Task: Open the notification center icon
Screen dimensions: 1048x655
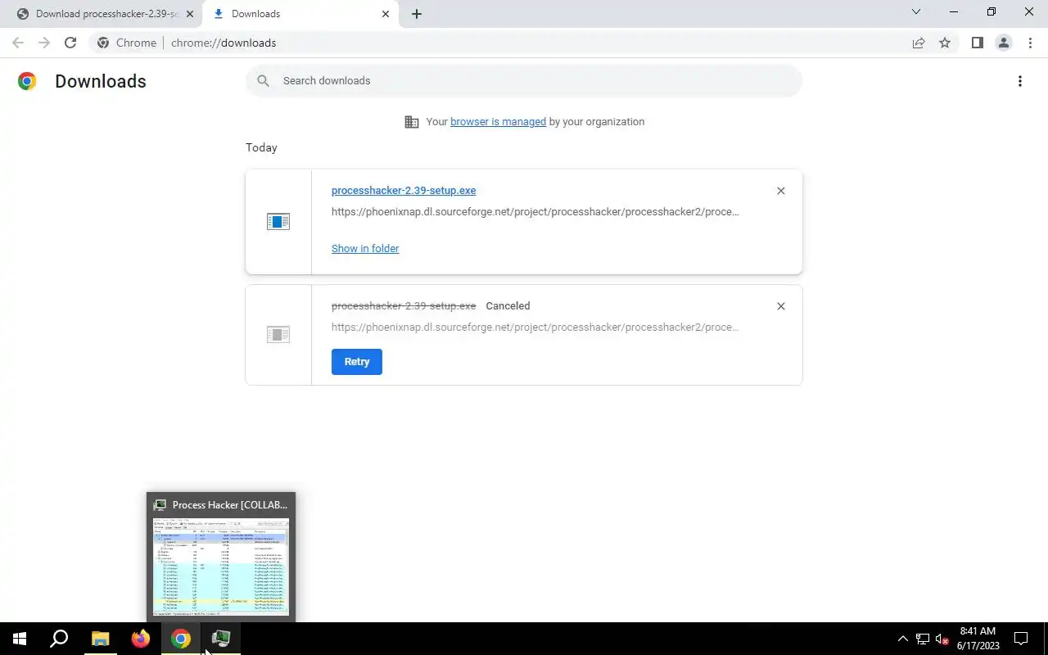Action: (x=1022, y=639)
